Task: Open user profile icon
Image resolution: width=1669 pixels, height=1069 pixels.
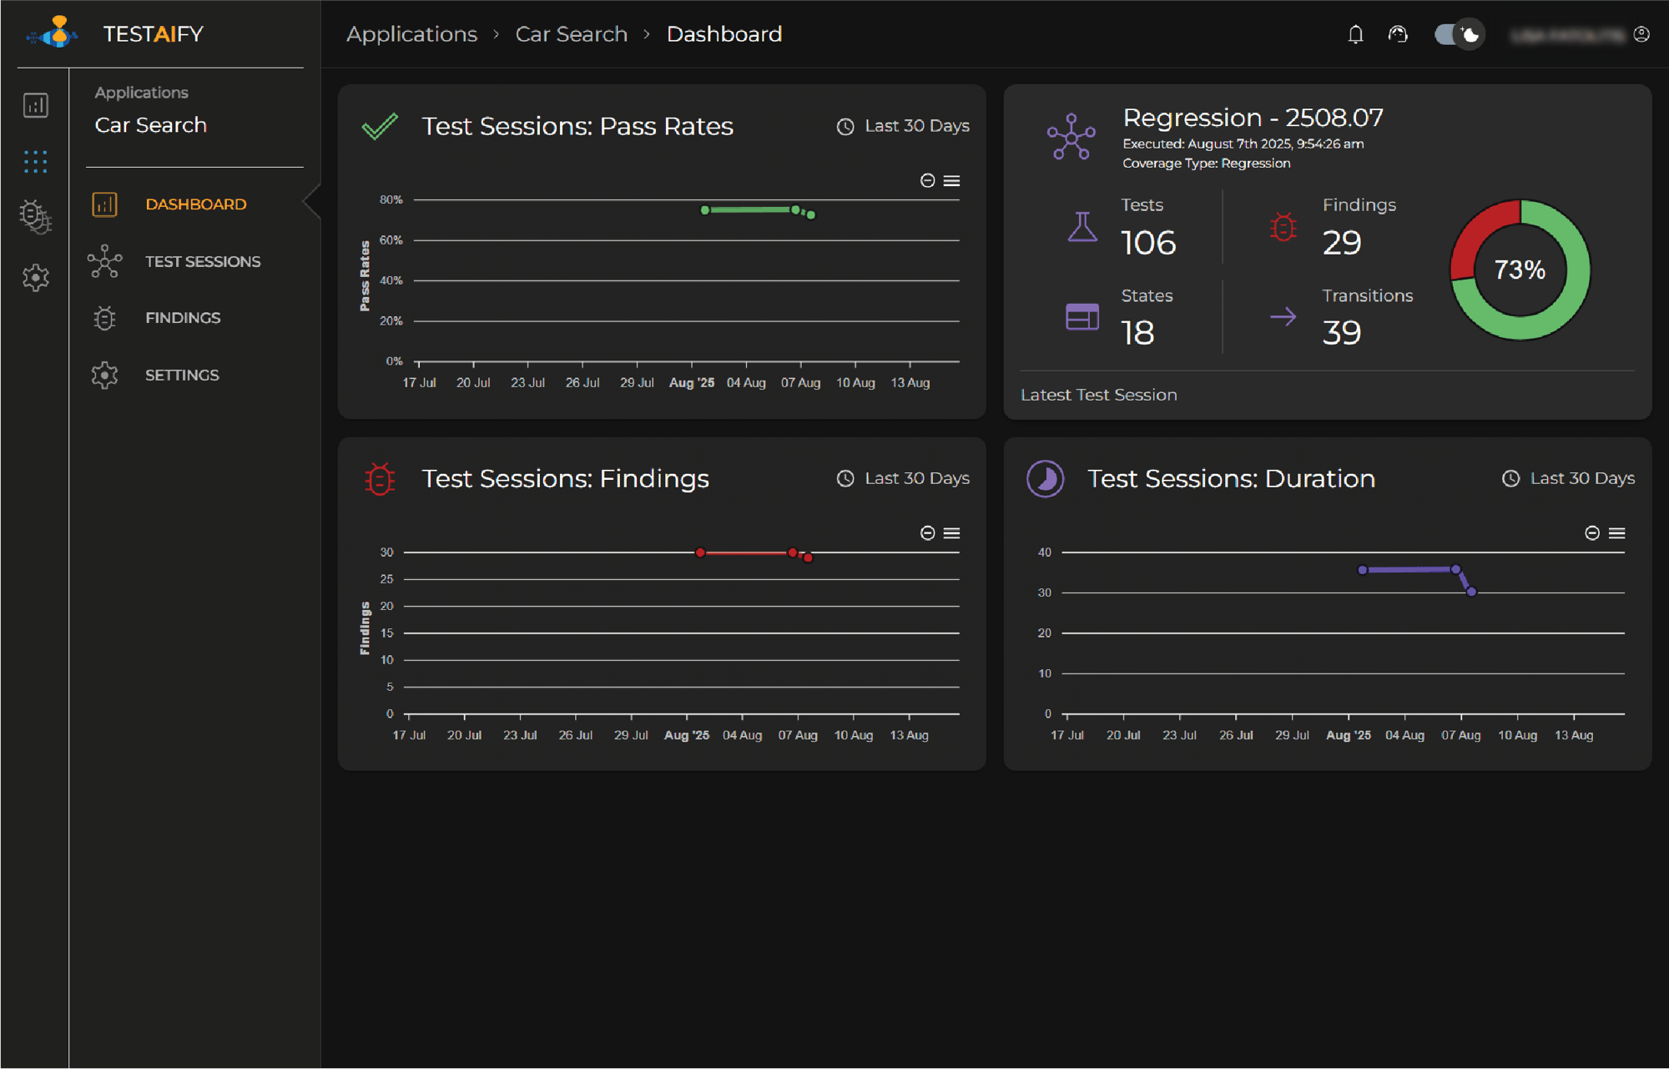Action: [1641, 34]
